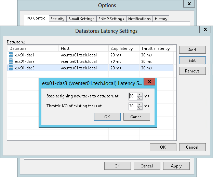The image size is (213, 177).
Task: Click host vcenter01.tech.local in esx01-das1 row
Action: click(x=79, y=55)
